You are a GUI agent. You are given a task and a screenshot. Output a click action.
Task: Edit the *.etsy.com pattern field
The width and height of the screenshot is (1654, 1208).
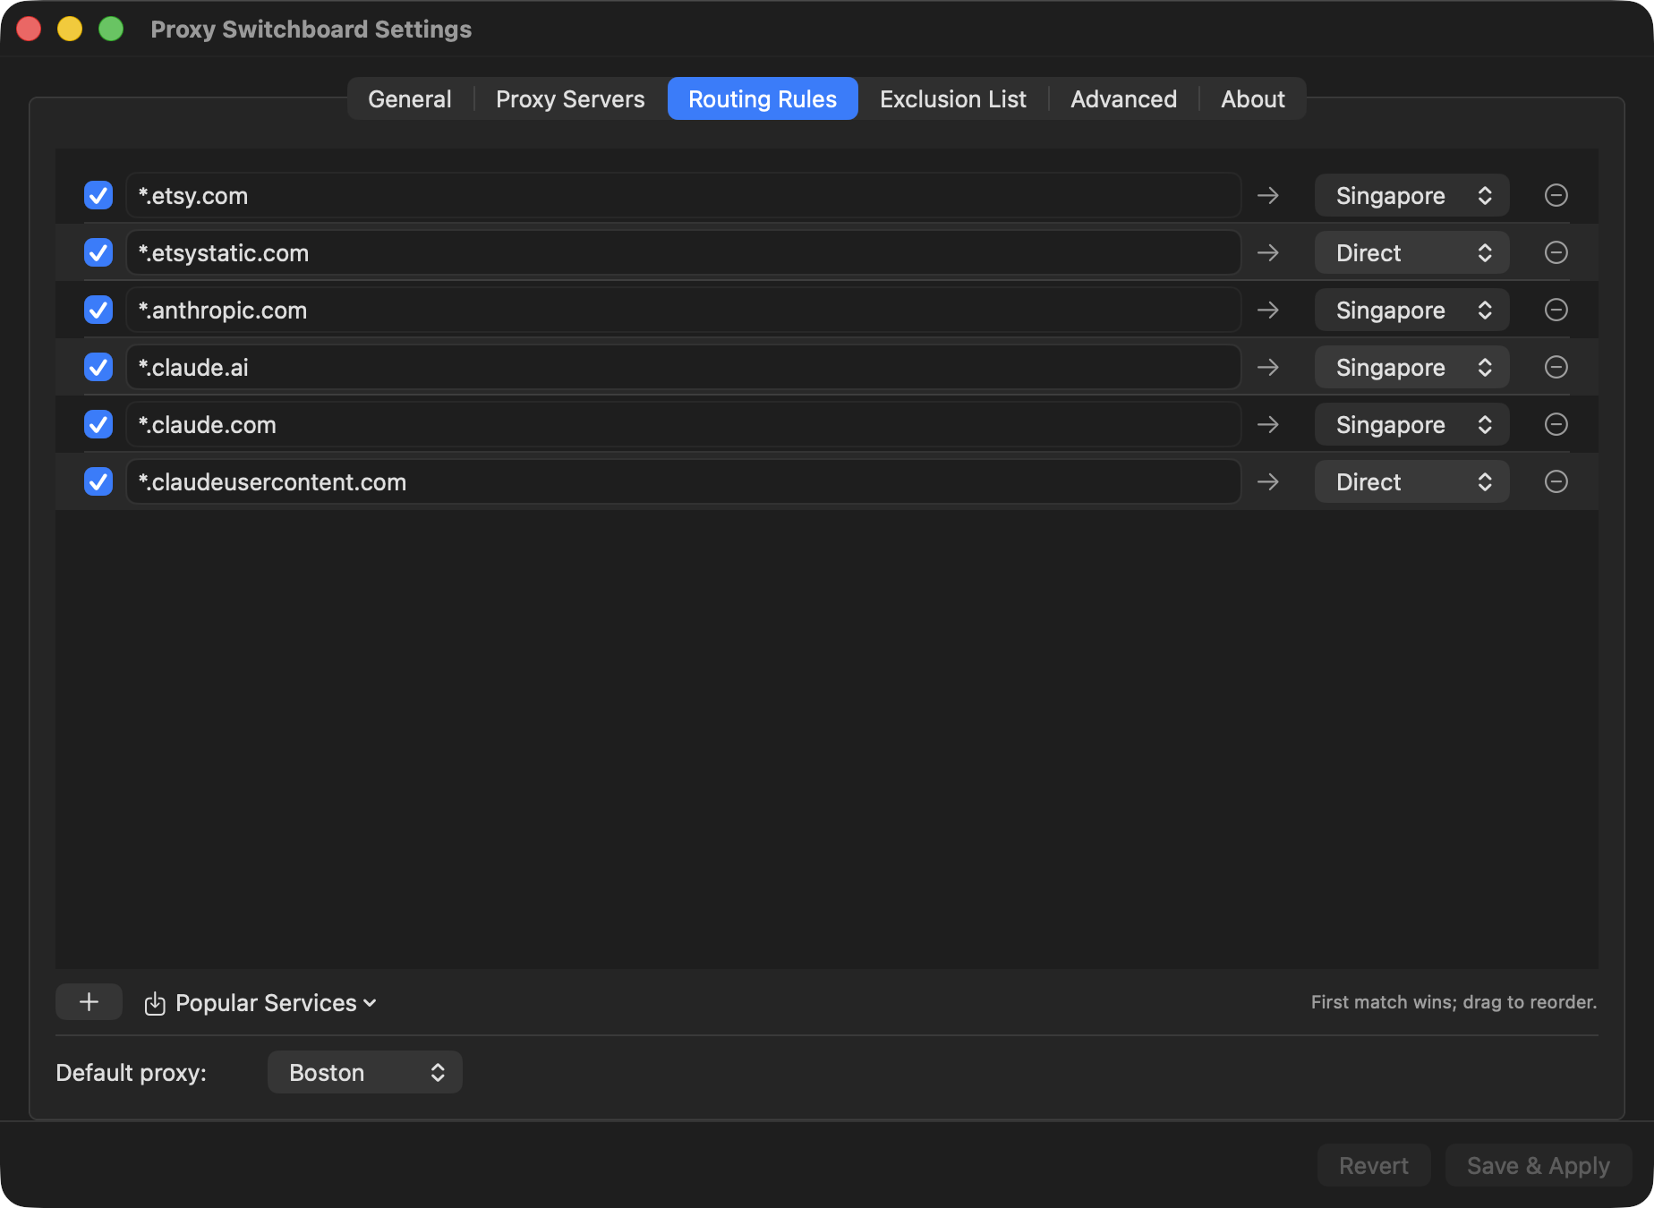[684, 195]
